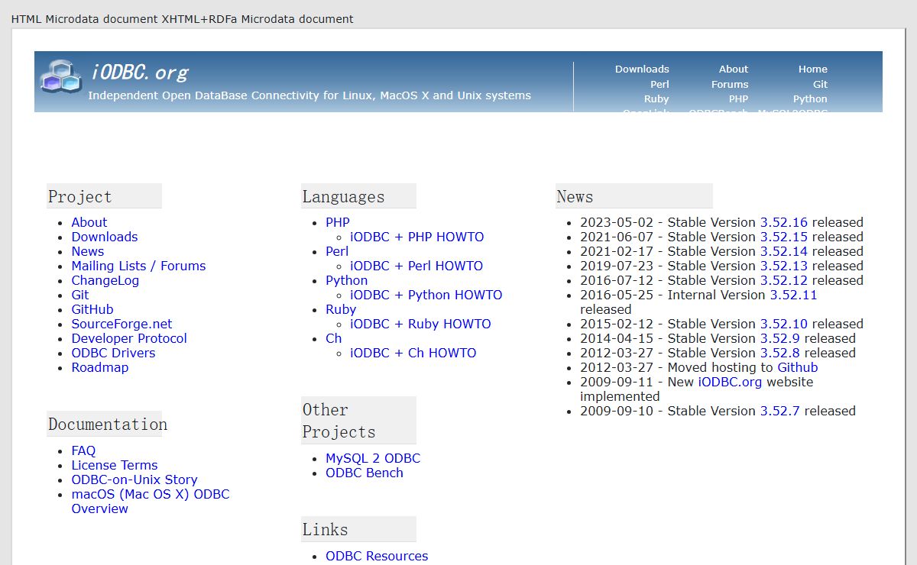Open the iODBC + PHP HOWTO

(416, 237)
